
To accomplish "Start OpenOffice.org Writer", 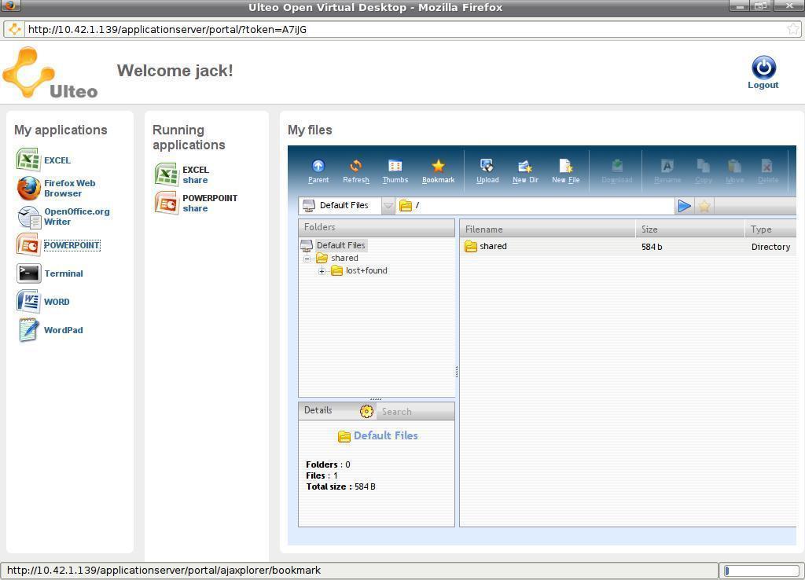I will (63, 217).
